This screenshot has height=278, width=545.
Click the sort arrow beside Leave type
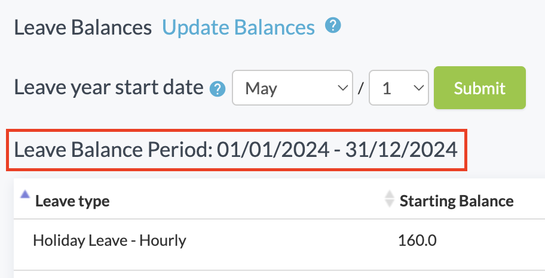coord(25,194)
